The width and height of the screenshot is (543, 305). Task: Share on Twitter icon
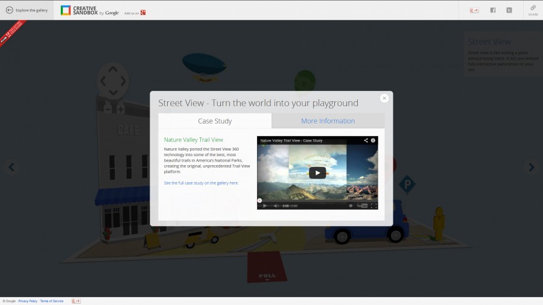[x=509, y=10]
